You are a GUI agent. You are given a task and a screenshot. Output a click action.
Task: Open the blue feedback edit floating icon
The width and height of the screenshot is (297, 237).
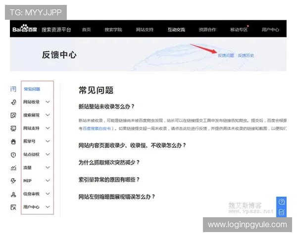pos(282,212)
